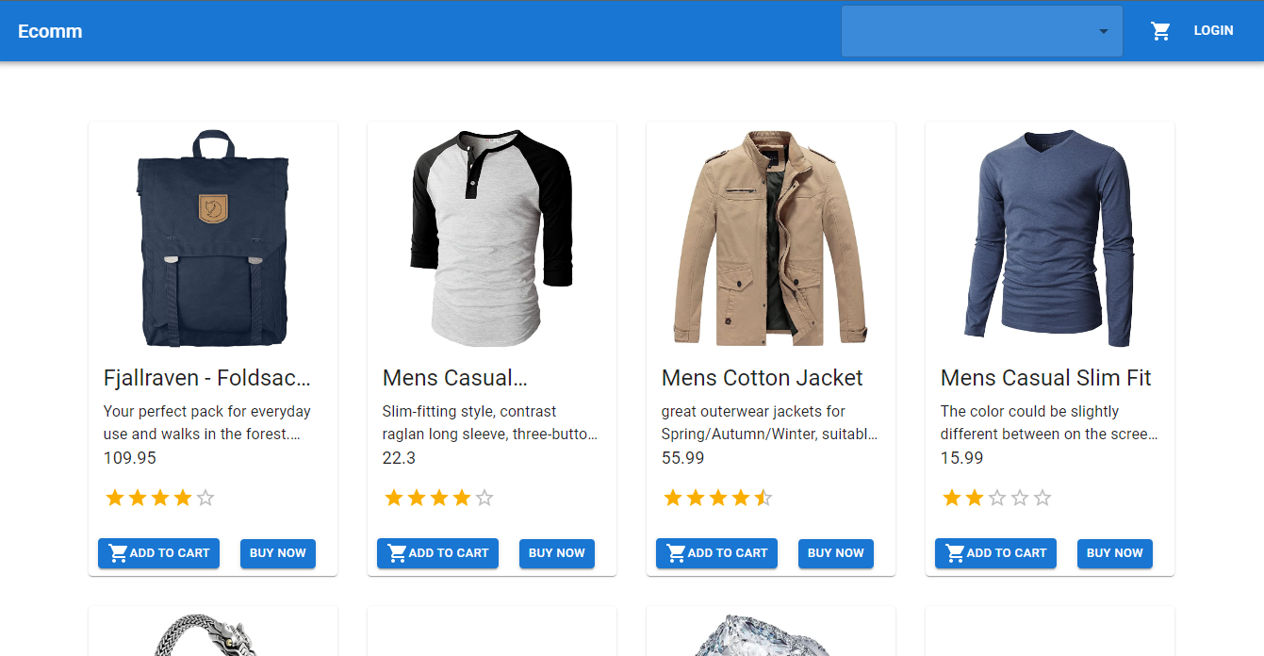Add Mens Casual Slim Fit to cart

point(995,553)
